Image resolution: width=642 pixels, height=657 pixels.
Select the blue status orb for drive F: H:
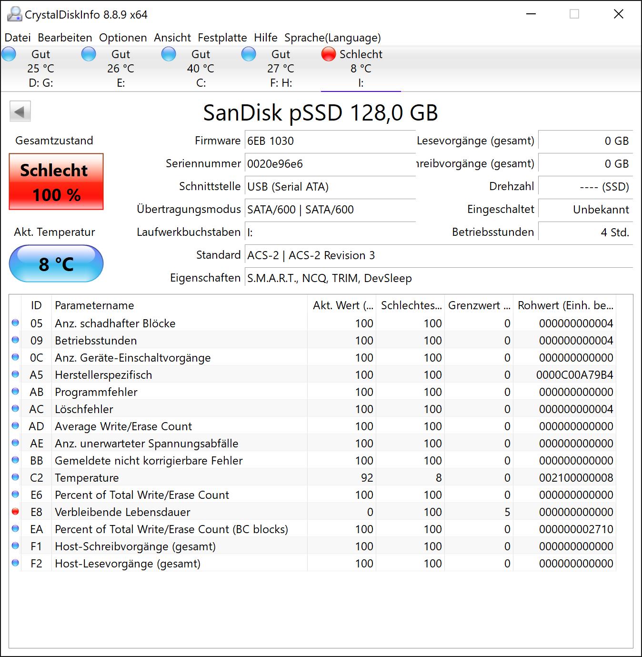pyautogui.click(x=249, y=54)
